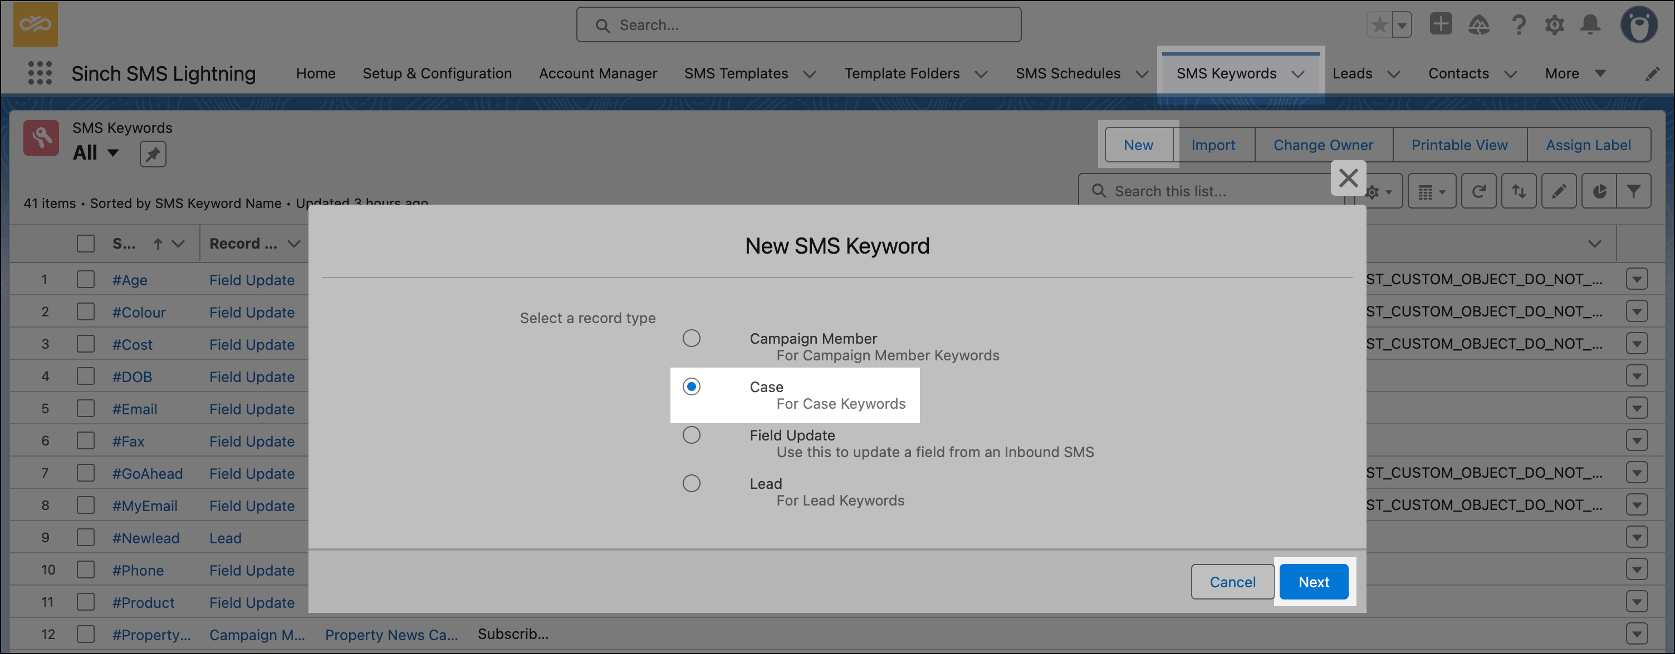Click the Favorites star icon
1675x654 pixels.
tap(1379, 26)
